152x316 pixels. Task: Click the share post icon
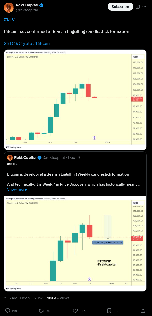143,310
